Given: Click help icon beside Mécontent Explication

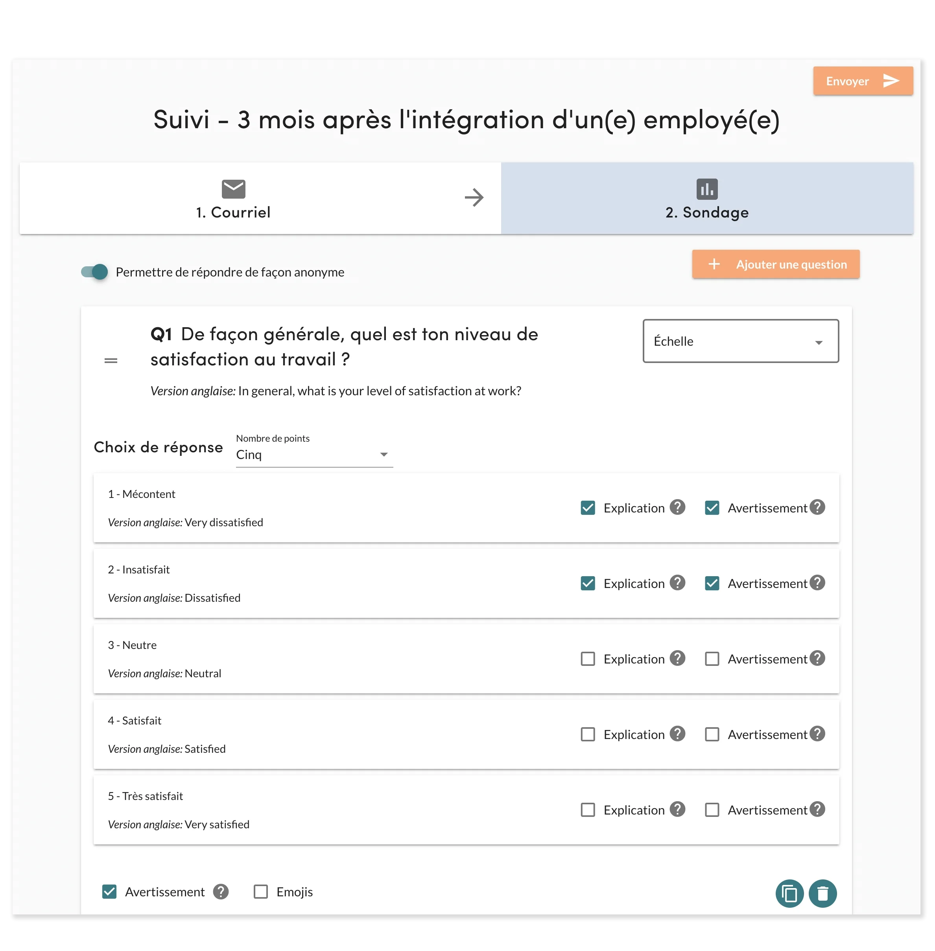Looking at the screenshot, I should [677, 507].
